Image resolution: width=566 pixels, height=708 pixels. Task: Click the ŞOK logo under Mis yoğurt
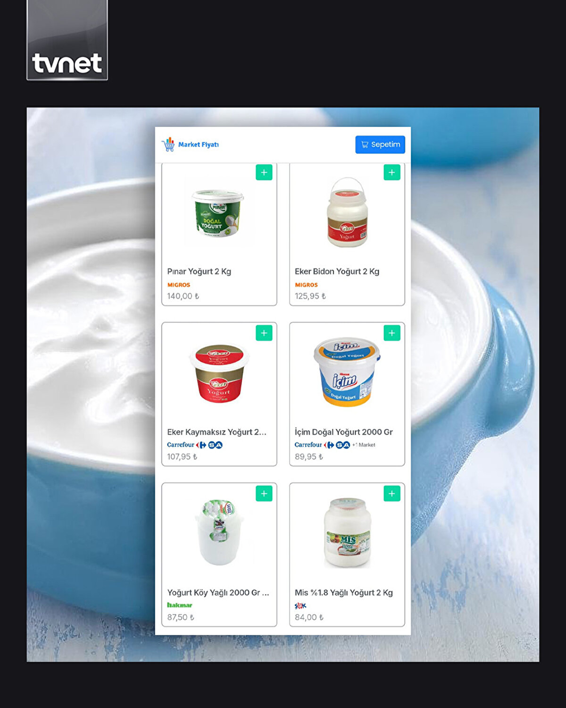(300, 606)
